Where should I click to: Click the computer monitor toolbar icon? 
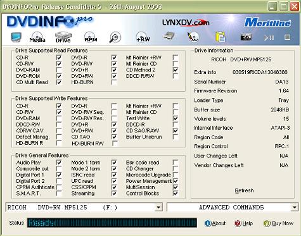pos(16,37)
